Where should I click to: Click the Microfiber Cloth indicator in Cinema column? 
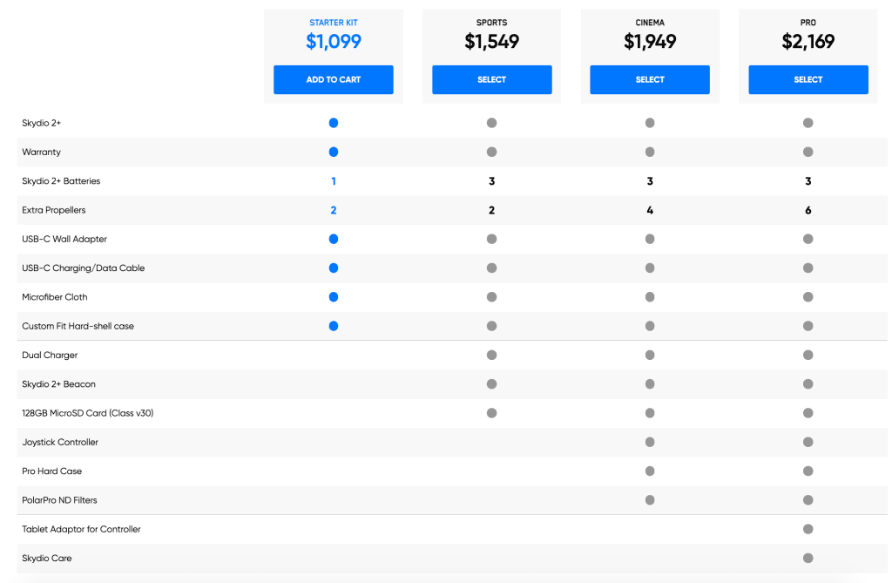(x=650, y=296)
